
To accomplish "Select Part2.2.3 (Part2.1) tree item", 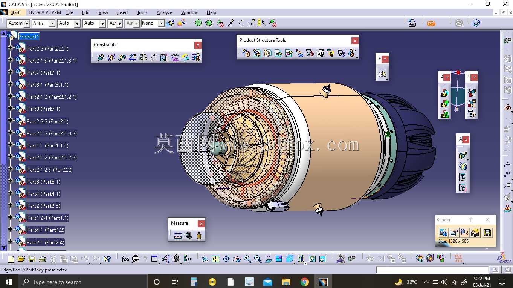I will pyautogui.click(x=47, y=121).
